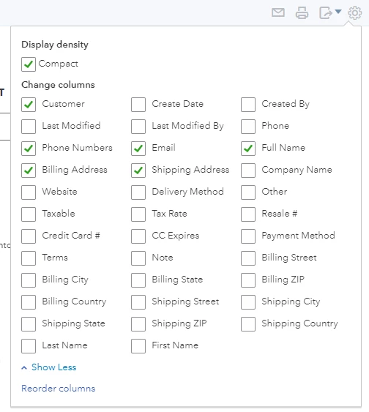Click the settings gear icon
The height and width of the screenshot is (412, 369).
click(355, 12)
